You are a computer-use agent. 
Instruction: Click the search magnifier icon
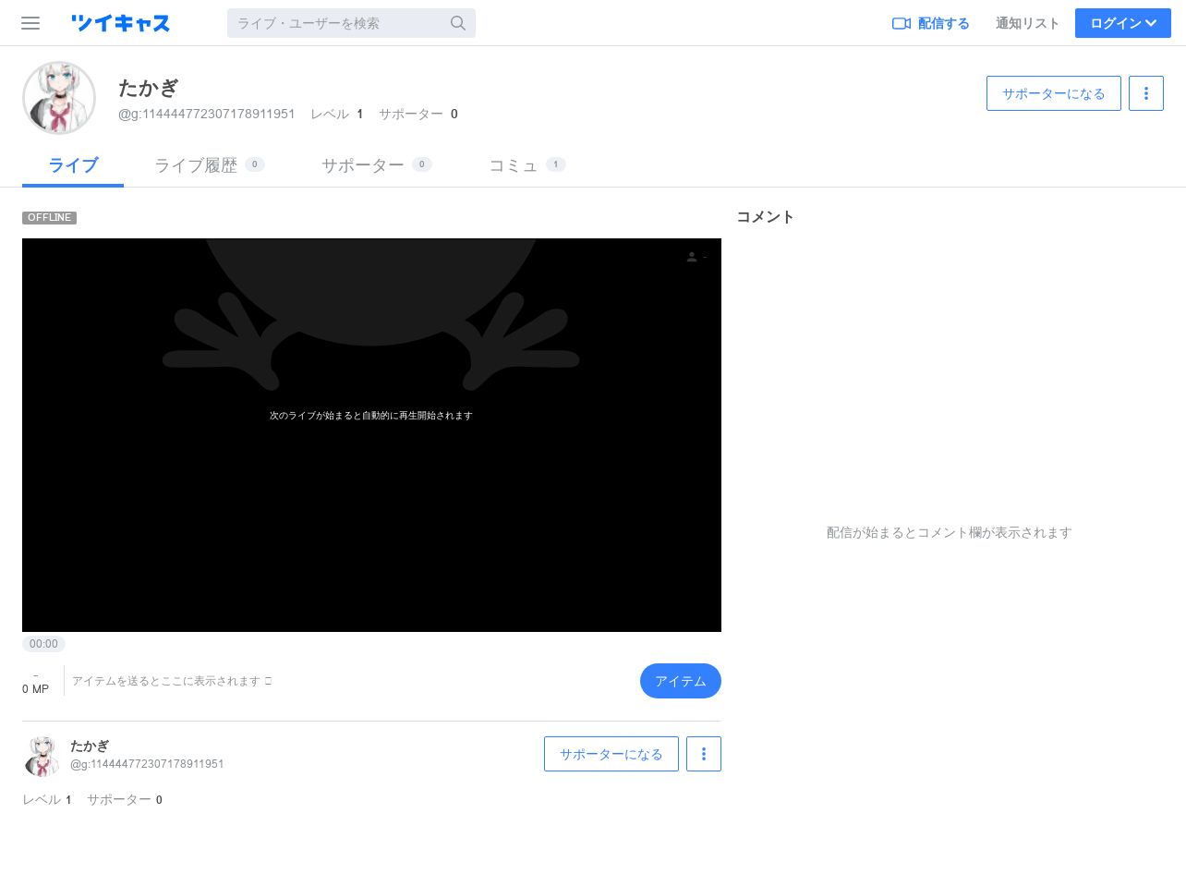(x=458, y=23)
